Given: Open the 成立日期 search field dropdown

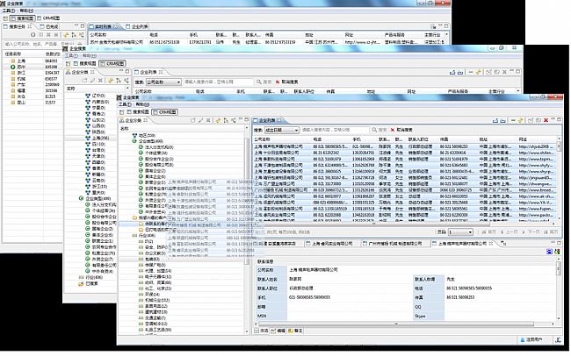Looking at the screenshot, I should (293, 129).
